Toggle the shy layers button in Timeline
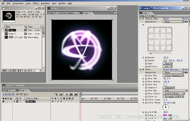This screenshot has height=121, width=190. [67, 94]
